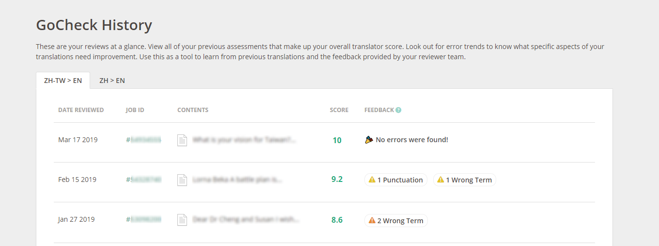This screenshot has height=246, width=659.
Task: Click the orange warning icon in 2 Wrong Term
Action: [x=372, y=220]
